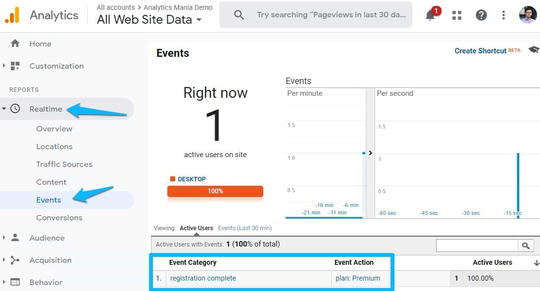Screen dimensions: 540x291
Task: Click the table filter search field
Action: click(476, 245)
